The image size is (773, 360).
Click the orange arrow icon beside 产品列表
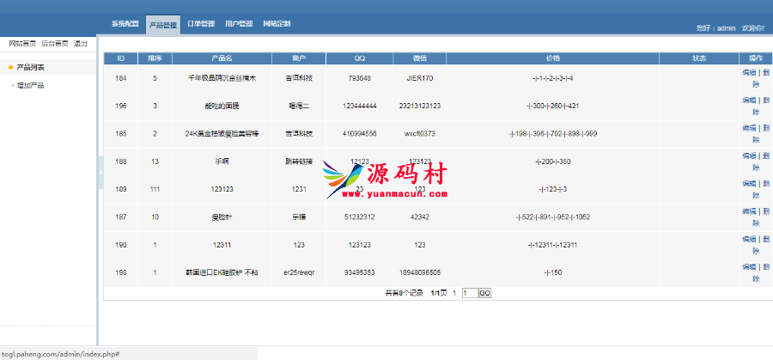click(10, 67)
